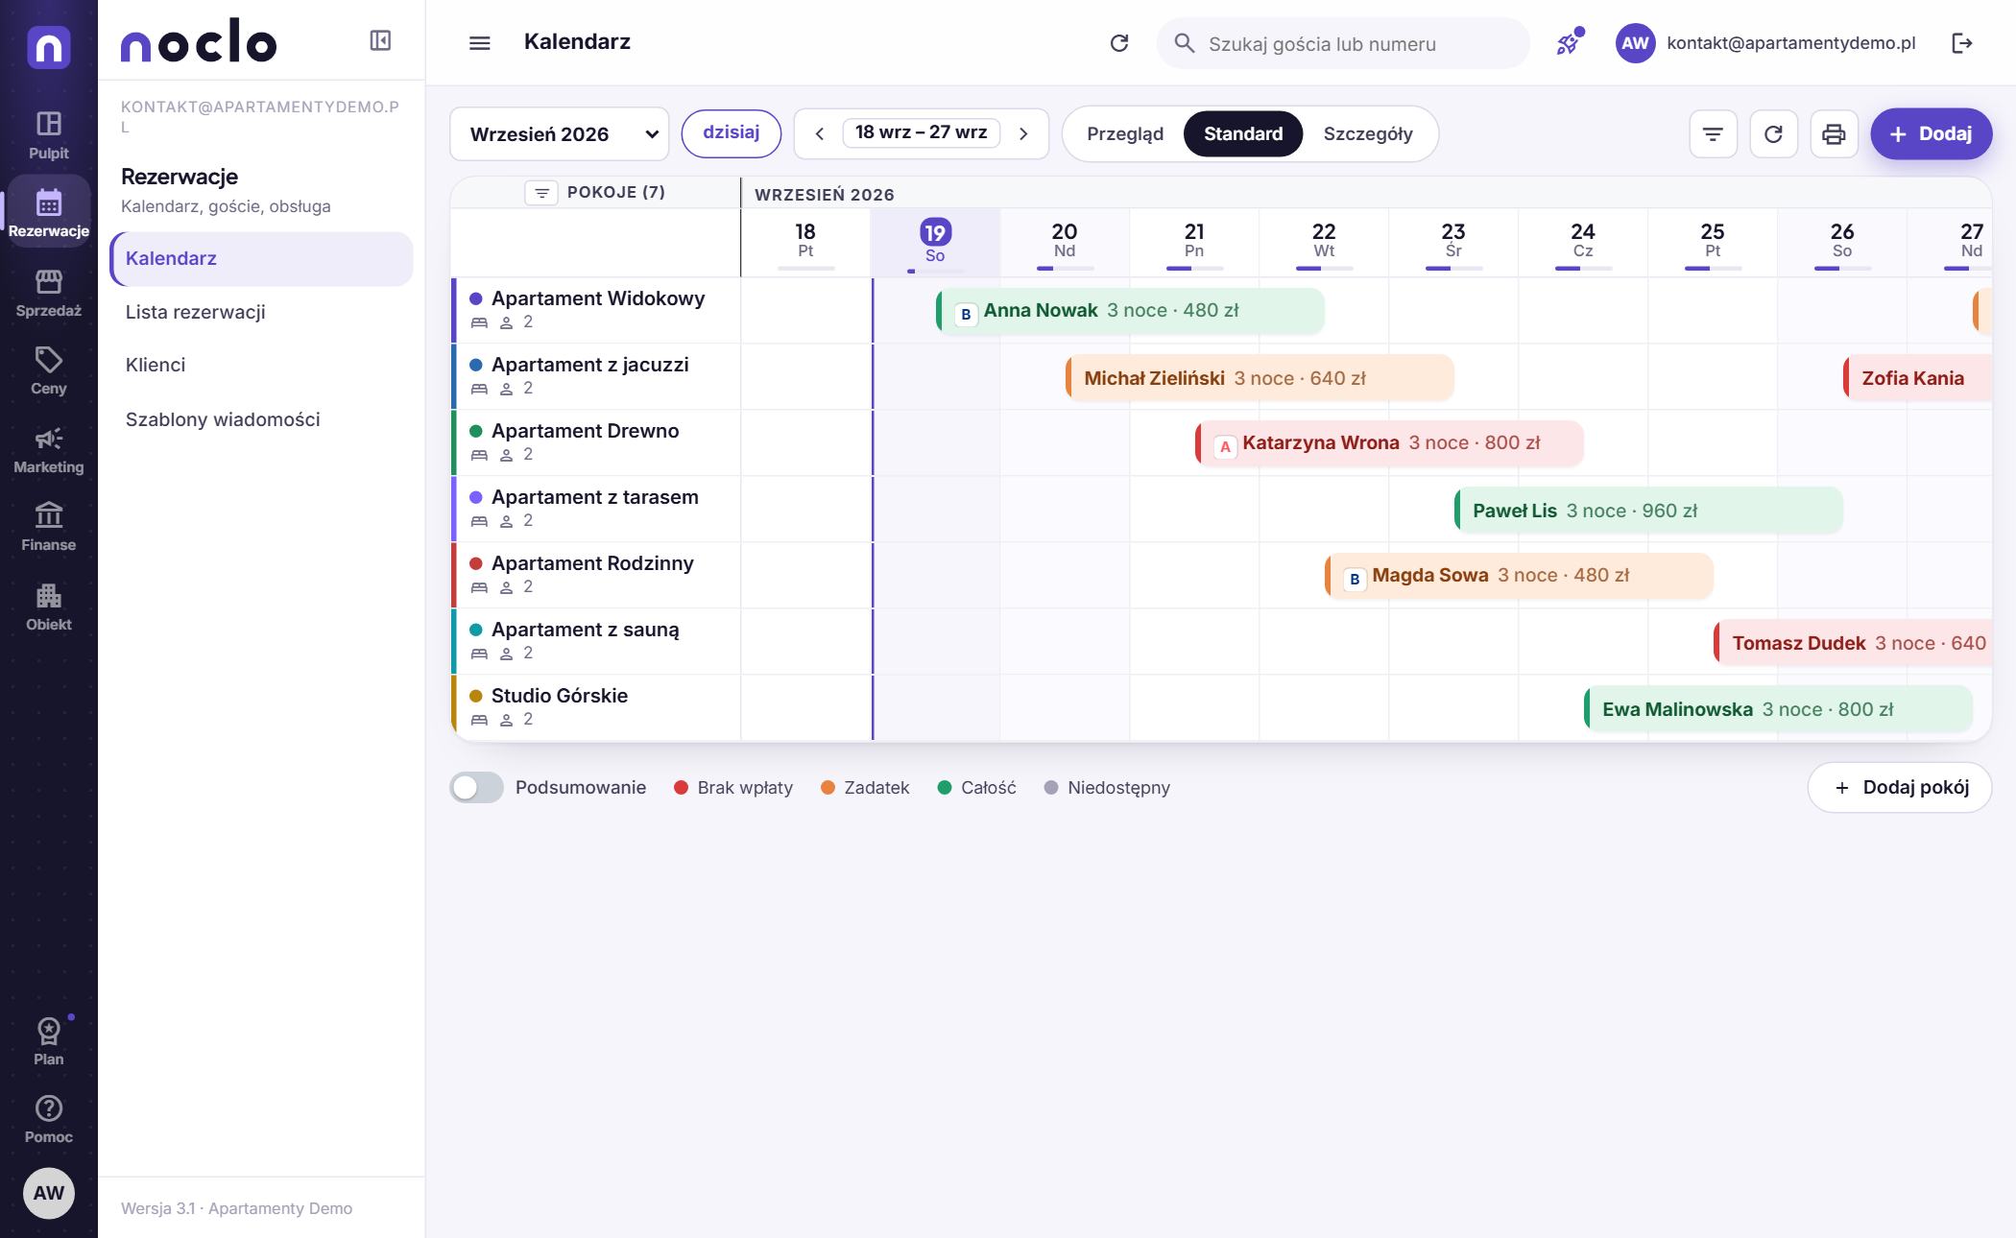Toggle the Podsumowanie switch
The image size is (2016, 1238).
click(x=476, y=787)
